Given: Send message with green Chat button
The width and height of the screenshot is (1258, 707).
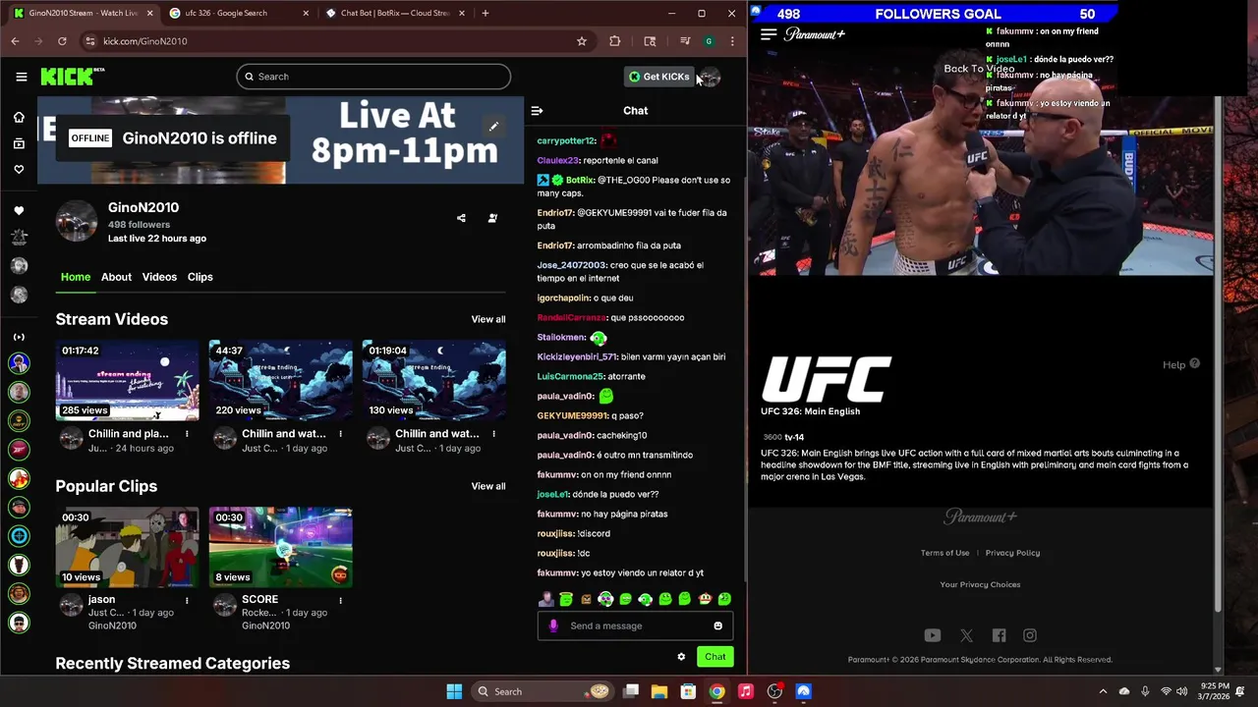Looking at the screenshot, I should click(x=715, y=657).
